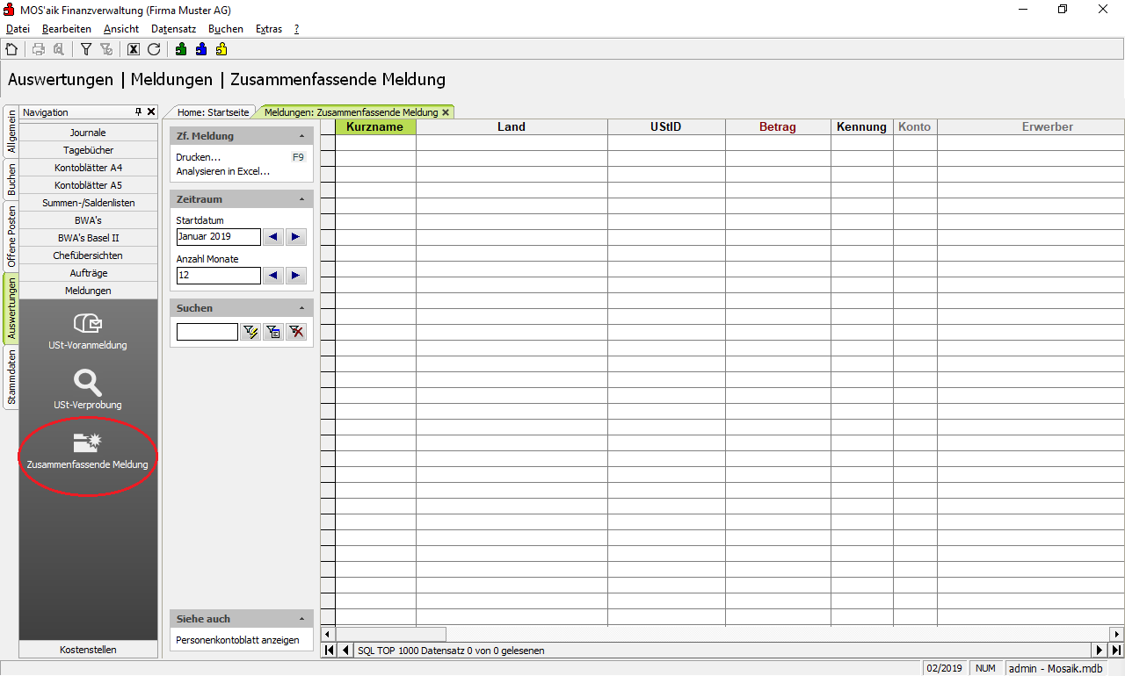The width and height of the screenshot is (1125, 676).
Task: Decrease the Anzahl Monate value
Action: (273, 276)
